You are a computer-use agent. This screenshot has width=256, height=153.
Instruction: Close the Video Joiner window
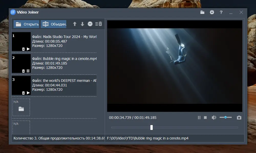241,12
